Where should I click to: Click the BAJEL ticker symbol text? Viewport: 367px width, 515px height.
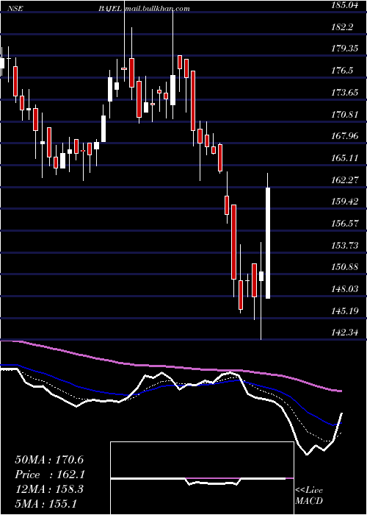(110, 9)
